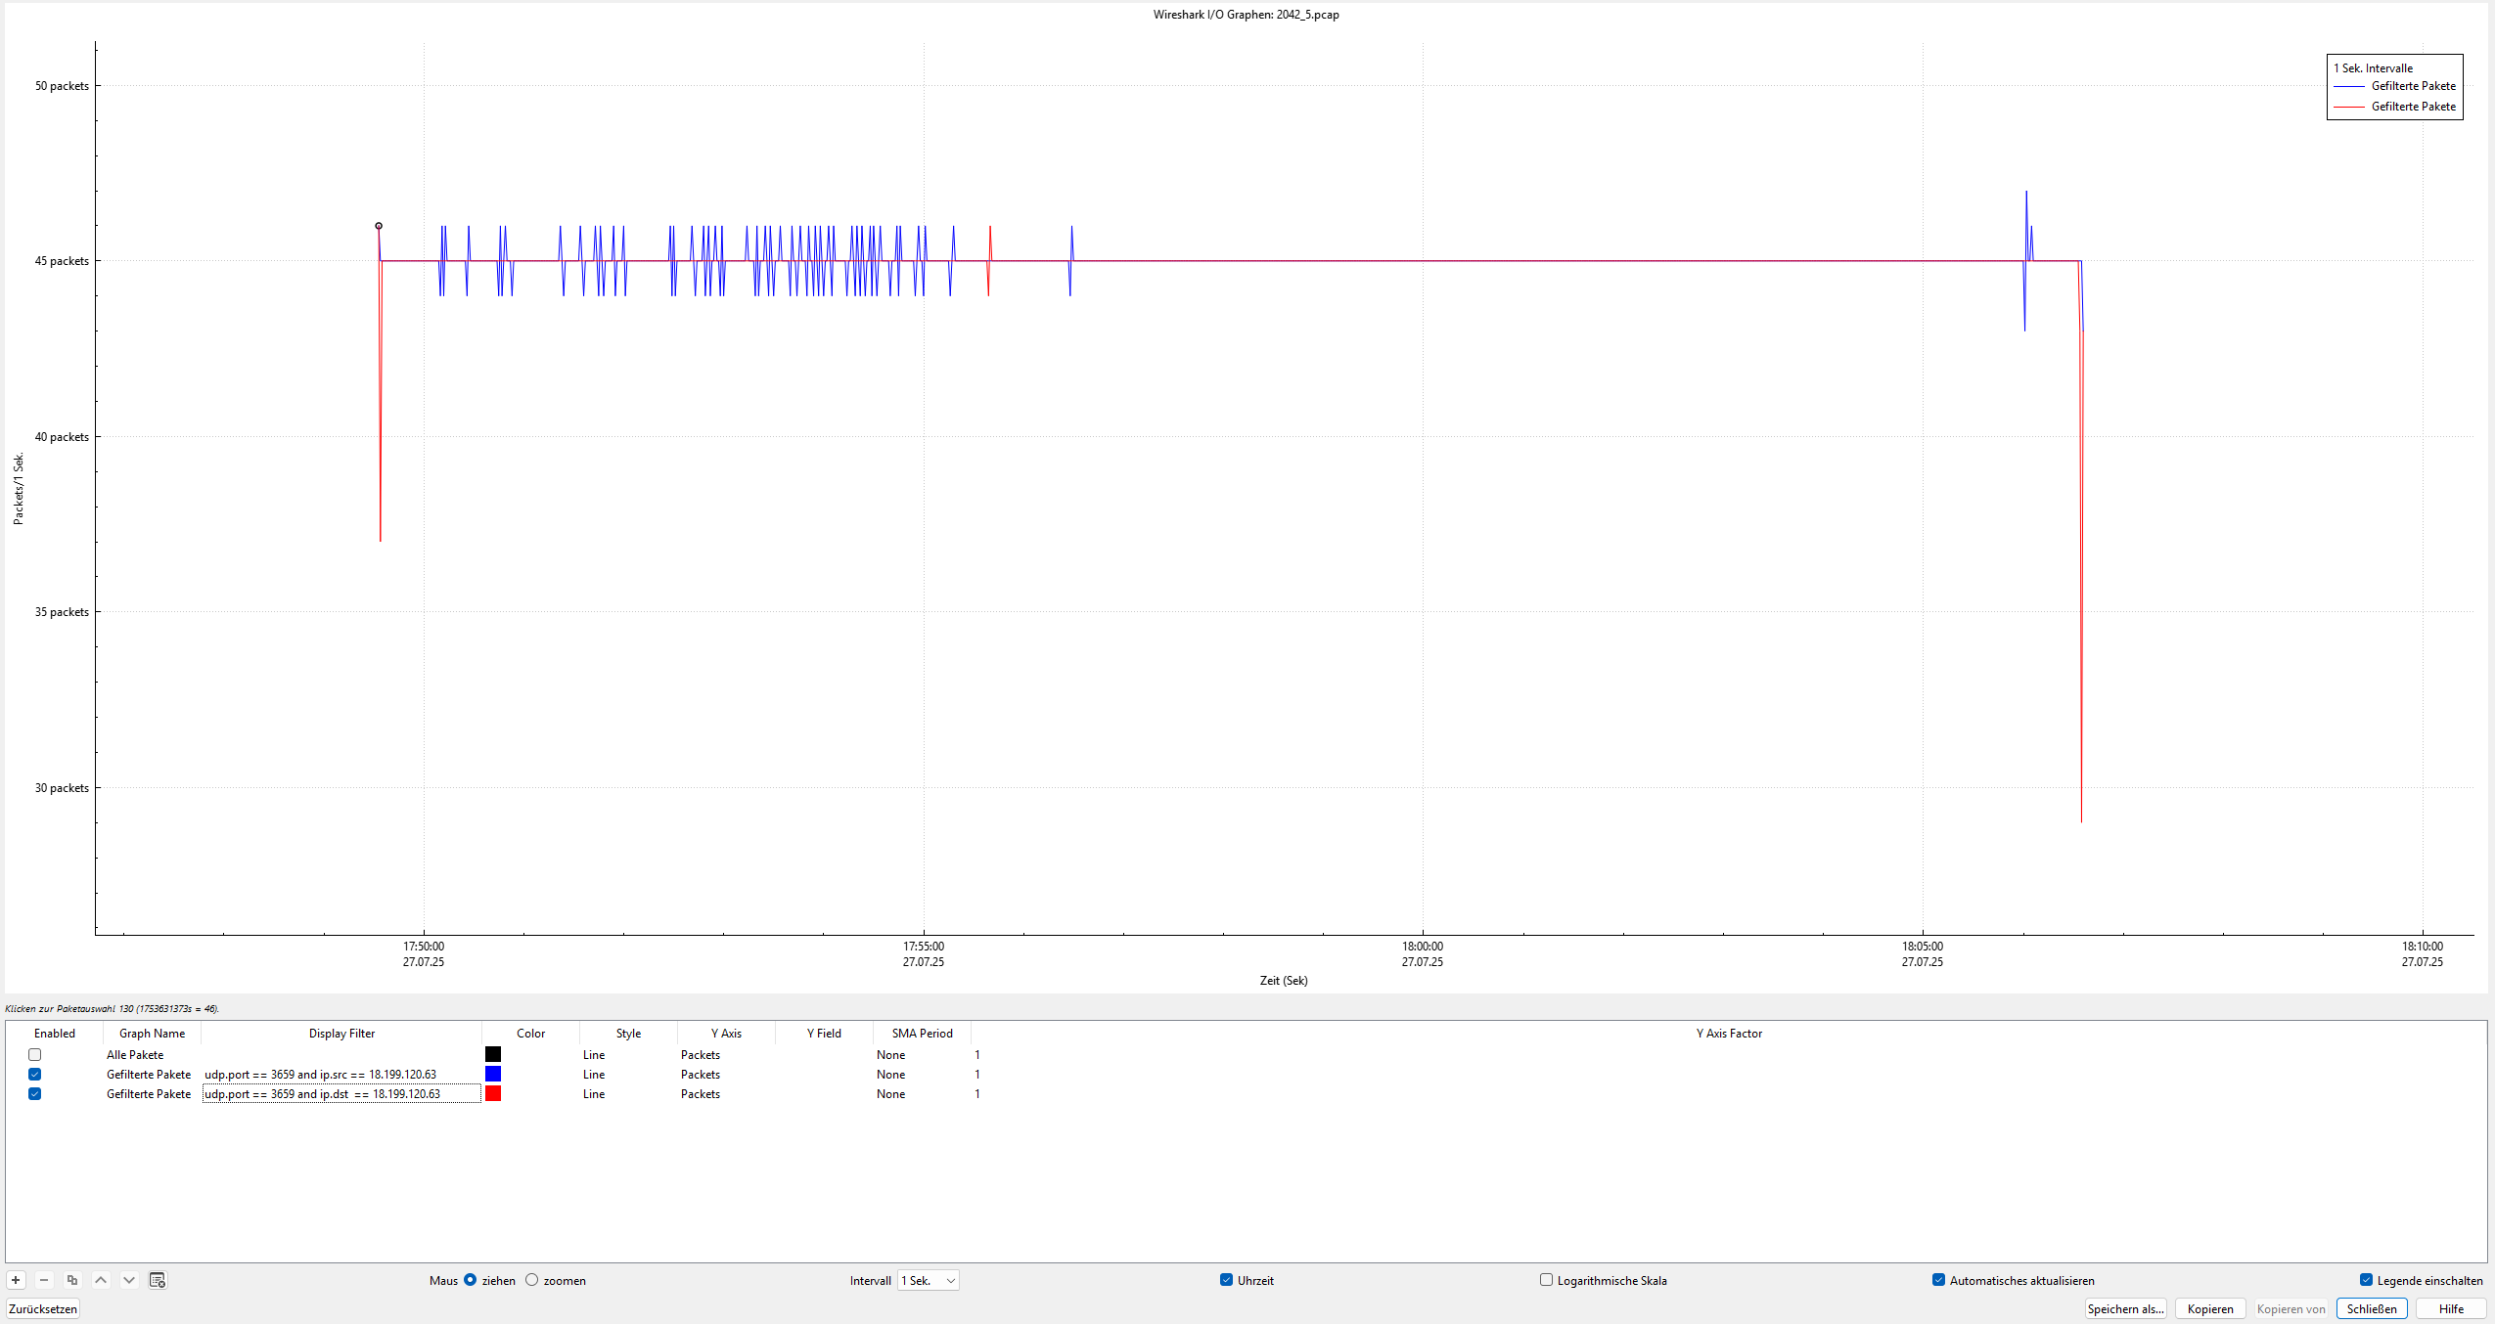Click the Graph Name column header
Viewport: 2495px width, 1324px height.
pos(152,1033)
